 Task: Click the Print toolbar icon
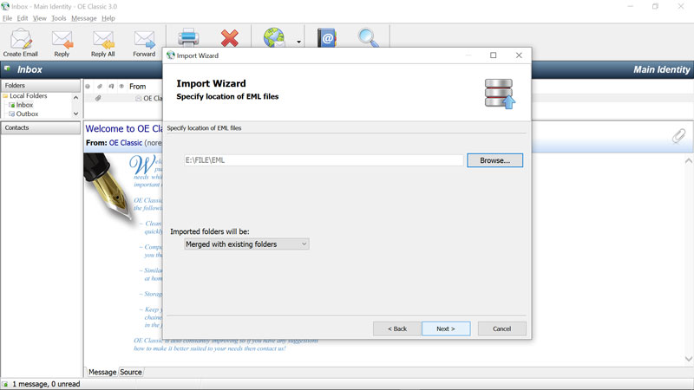(188, 37)
